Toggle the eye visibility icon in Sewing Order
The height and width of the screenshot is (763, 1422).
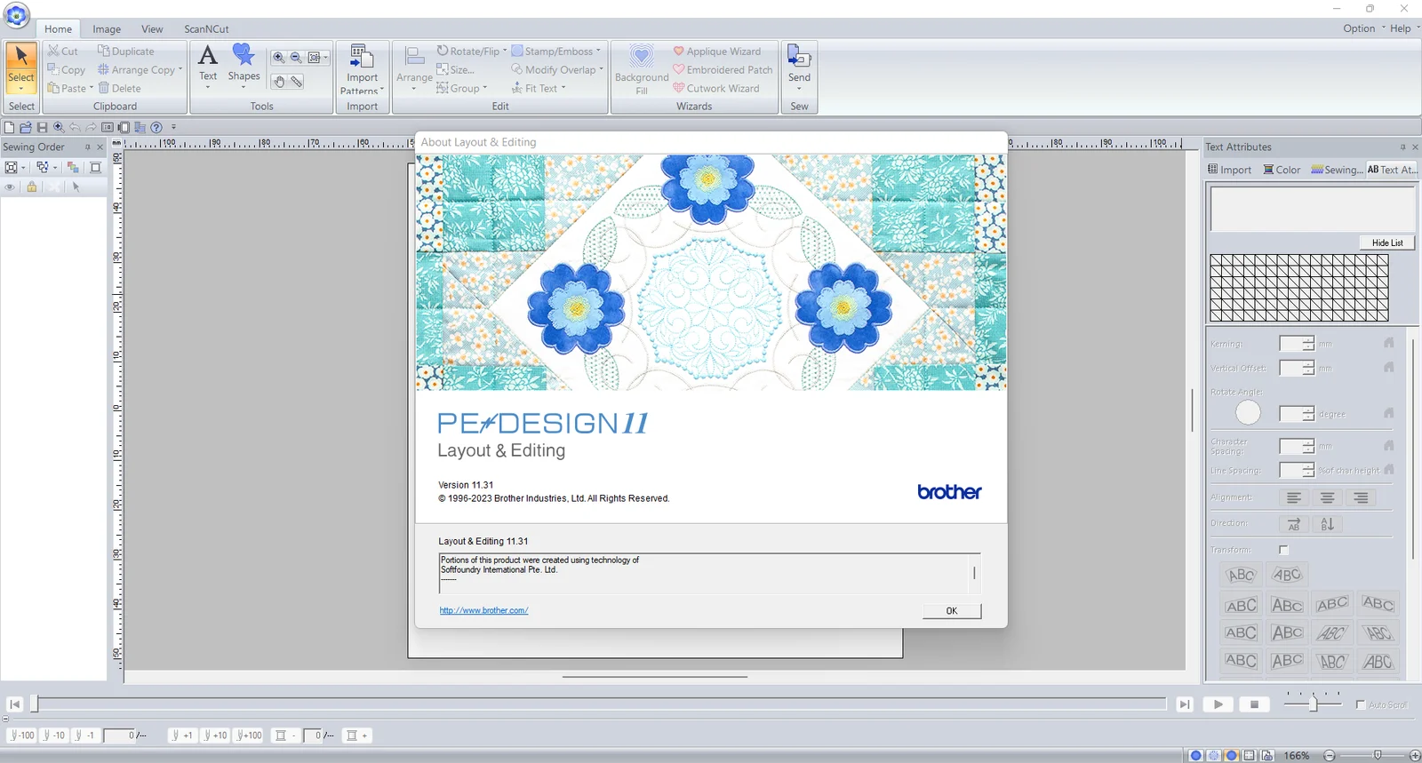(x=10, y=187)
